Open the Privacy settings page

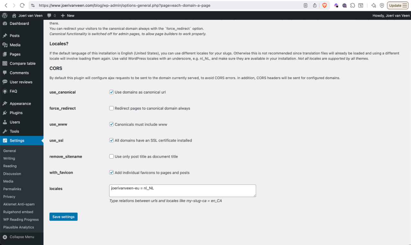click(9, 196)
